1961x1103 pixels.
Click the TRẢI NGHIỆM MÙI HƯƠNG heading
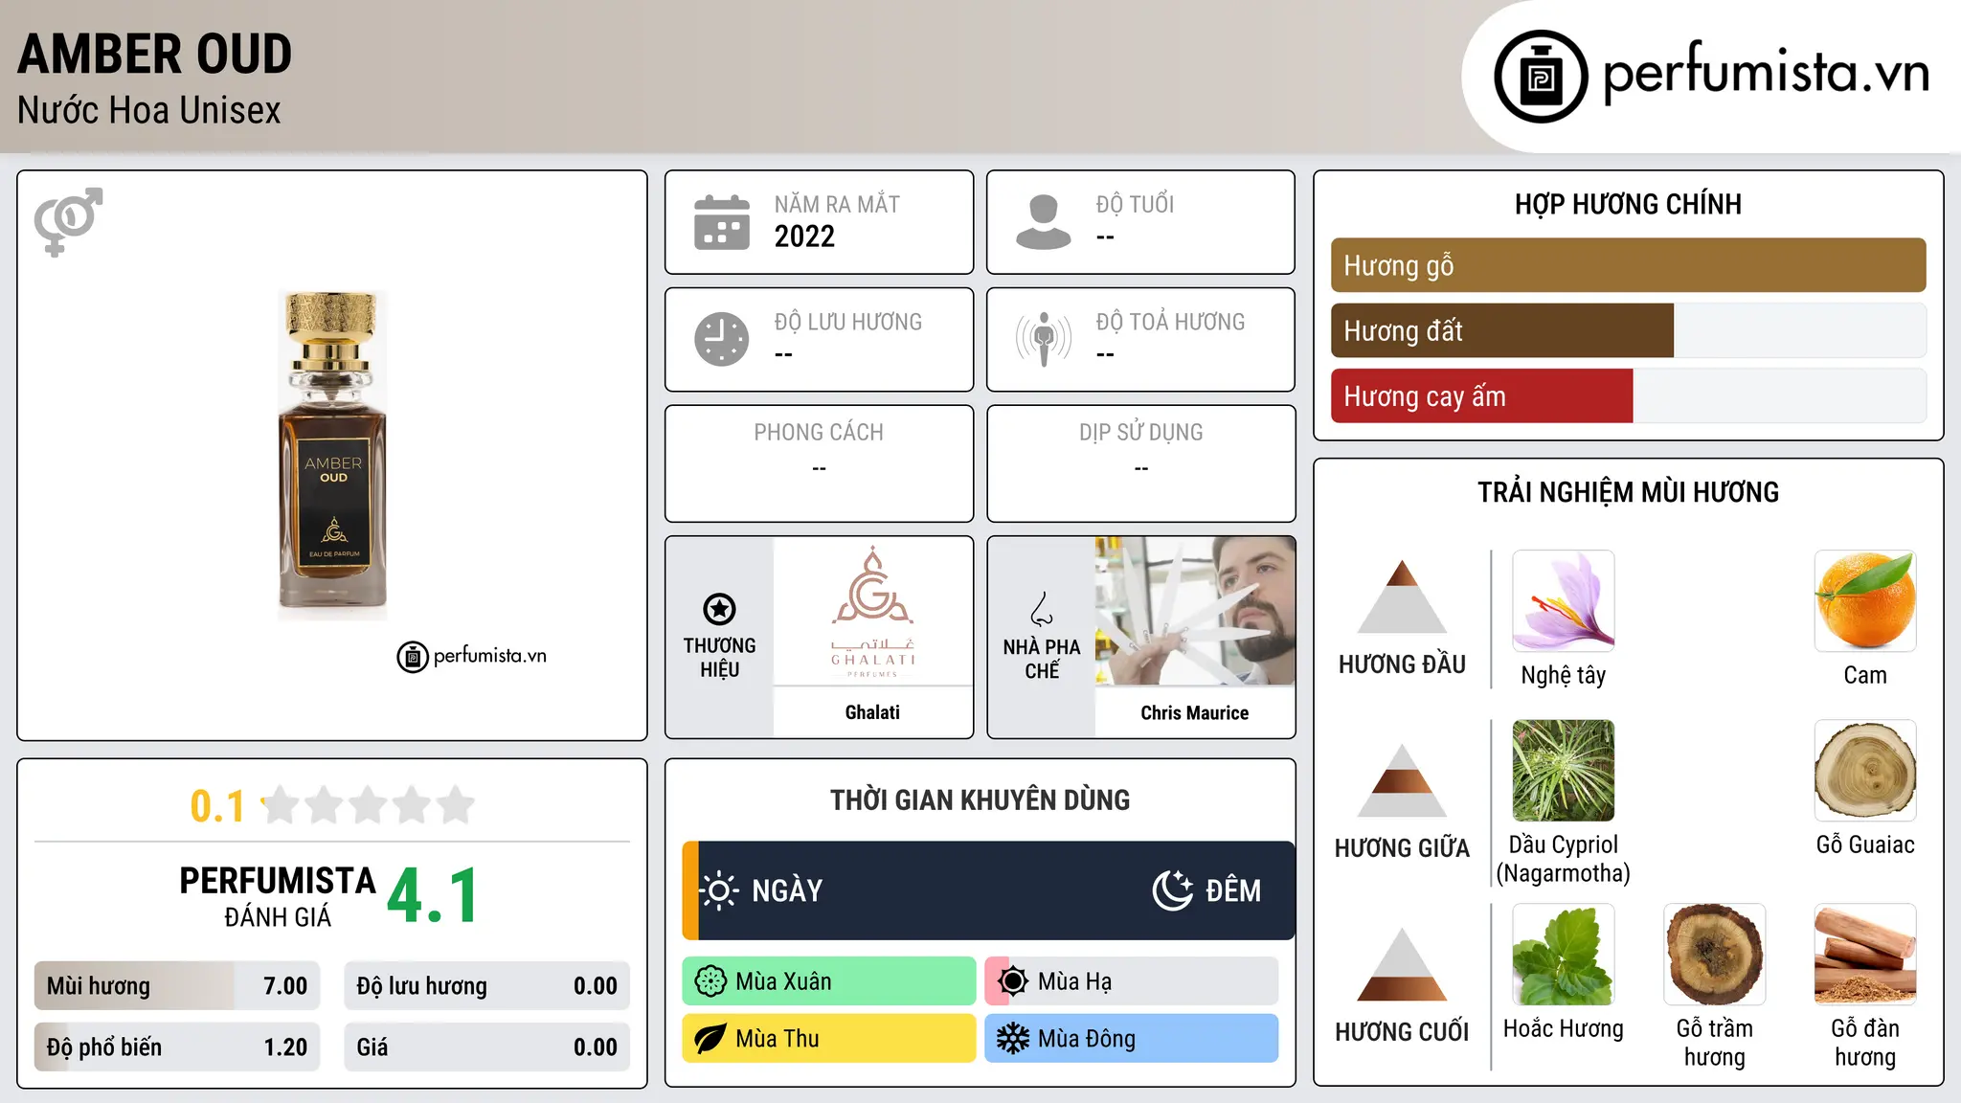point(1628,492)
